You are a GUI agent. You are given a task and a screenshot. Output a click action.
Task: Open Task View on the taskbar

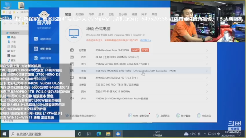89,134
